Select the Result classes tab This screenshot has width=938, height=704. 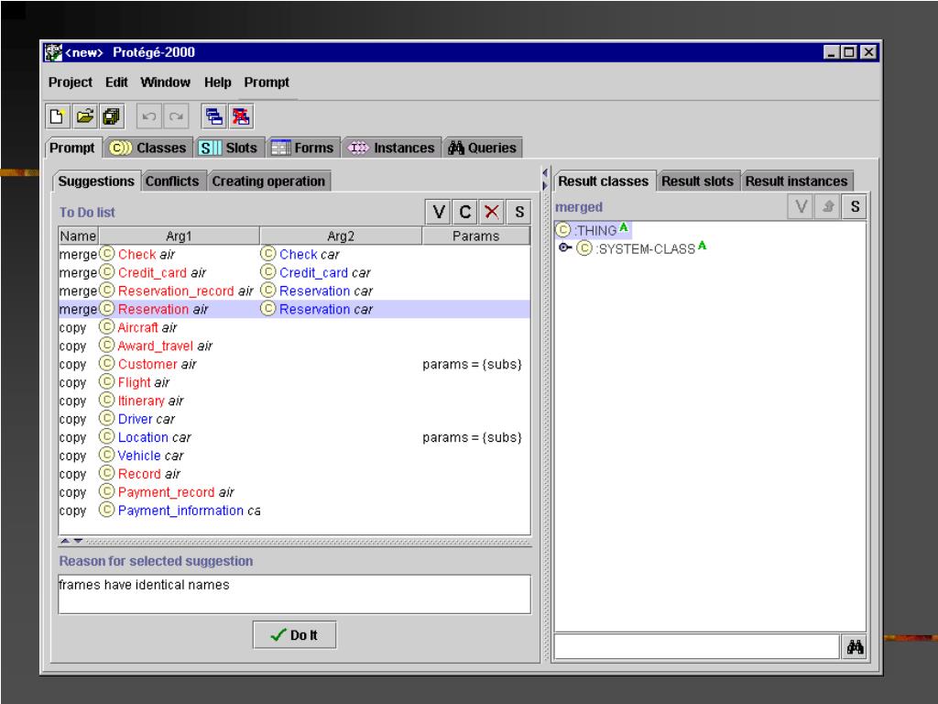pos(603,181)
